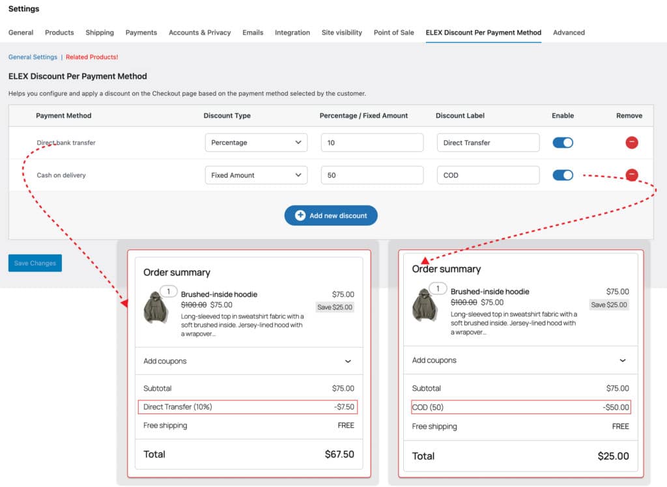667x487 pixels.
Task: Switch to the Emails tab
Action: [x=253, y=33]
